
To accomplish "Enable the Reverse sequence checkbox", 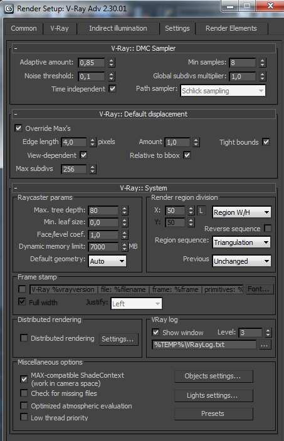I will pyautogui.click(x=268, y=228).
